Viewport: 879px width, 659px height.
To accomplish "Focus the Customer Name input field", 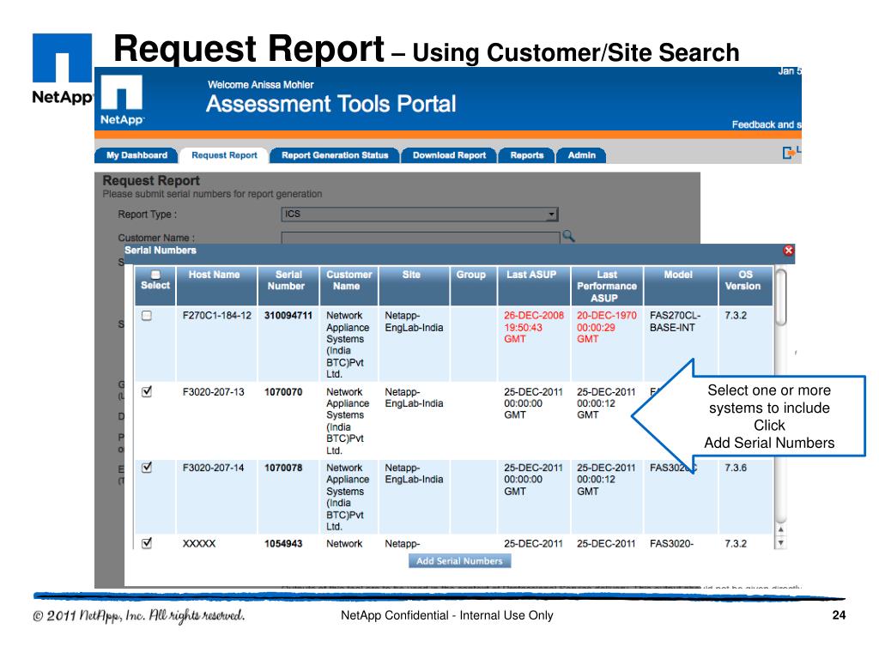I will pos(421,238).
